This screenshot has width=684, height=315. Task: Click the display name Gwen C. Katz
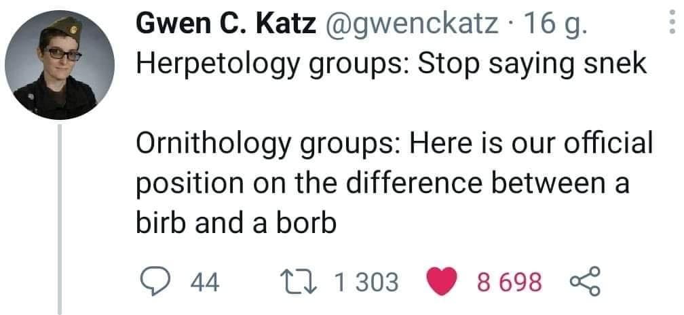[226, 25]
